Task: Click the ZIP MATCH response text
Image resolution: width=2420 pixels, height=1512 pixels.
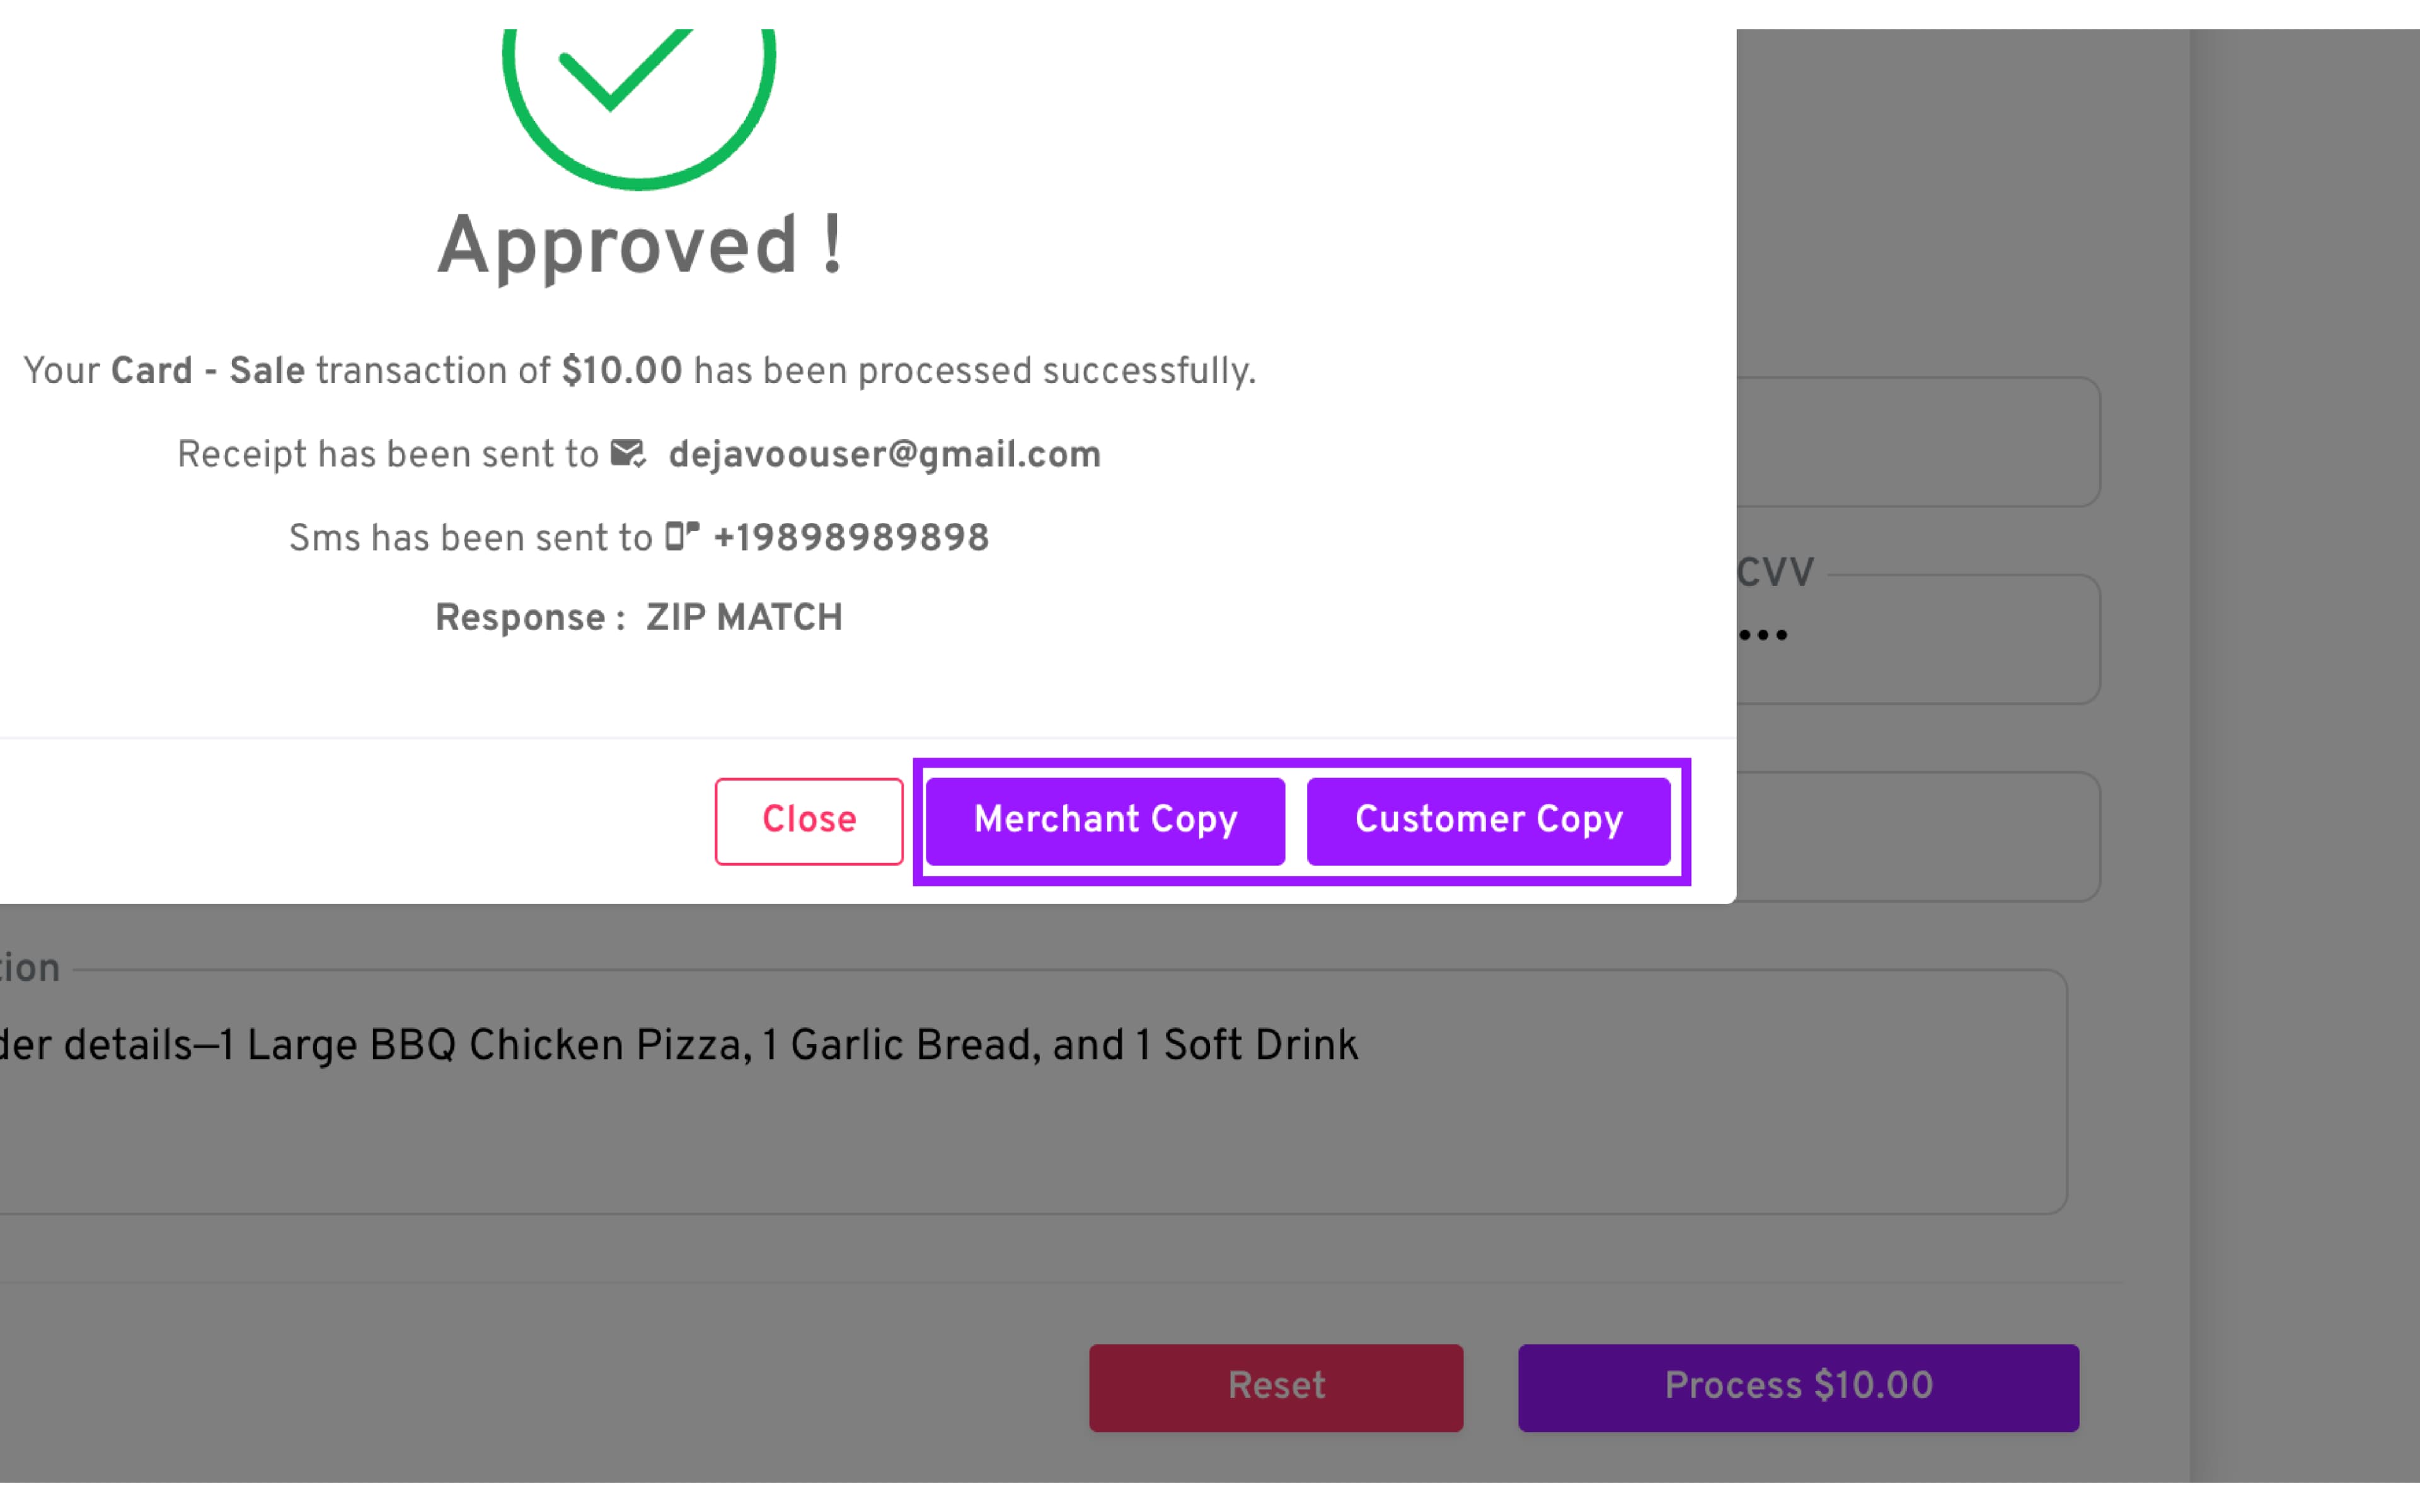Action: click(x=744, y=618)
